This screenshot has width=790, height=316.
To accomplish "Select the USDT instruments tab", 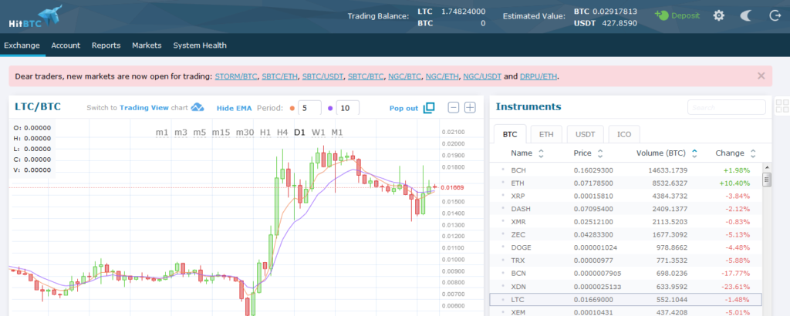I will (585, 135).
